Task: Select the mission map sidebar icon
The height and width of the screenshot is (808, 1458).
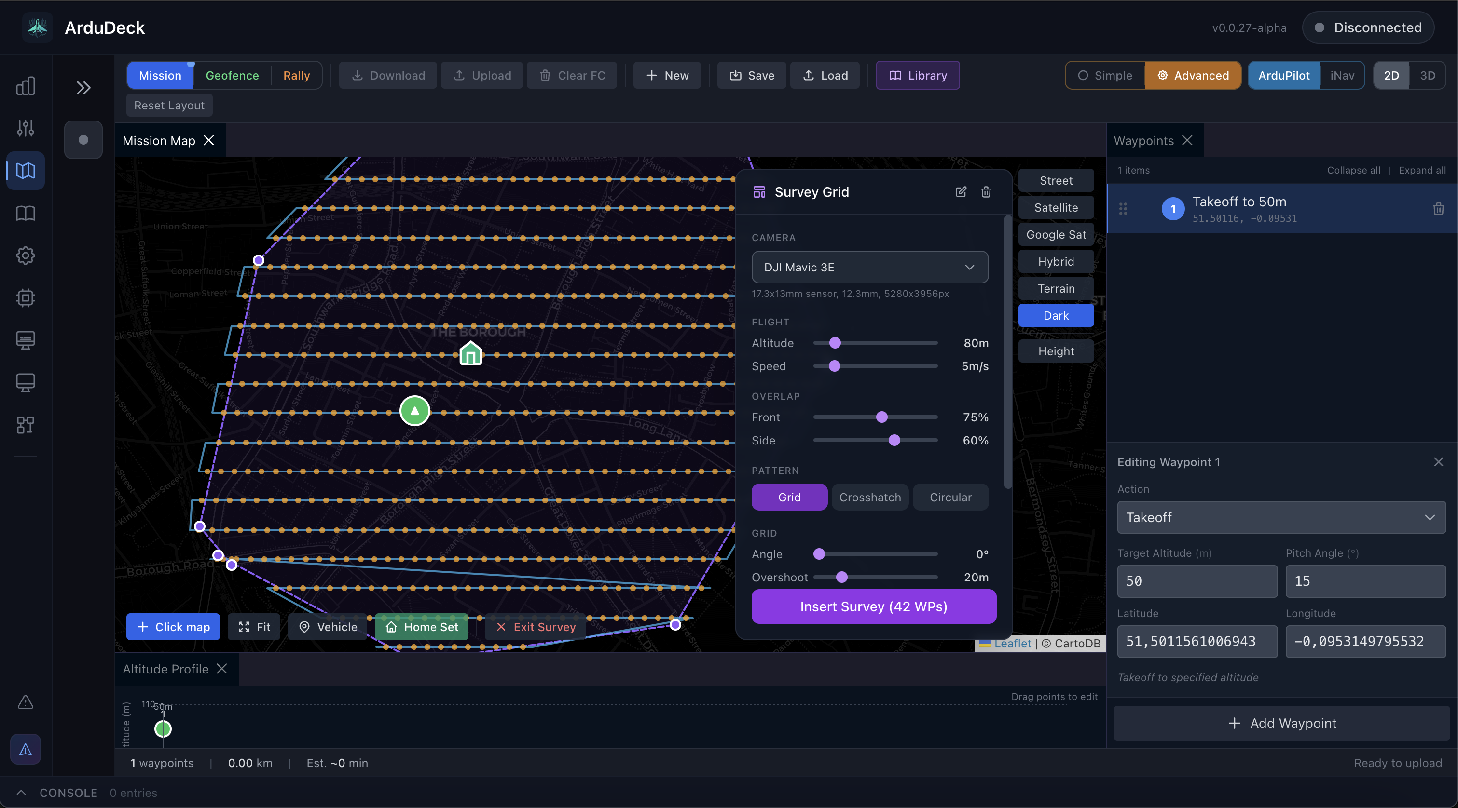Action: [x=26, y=170]
